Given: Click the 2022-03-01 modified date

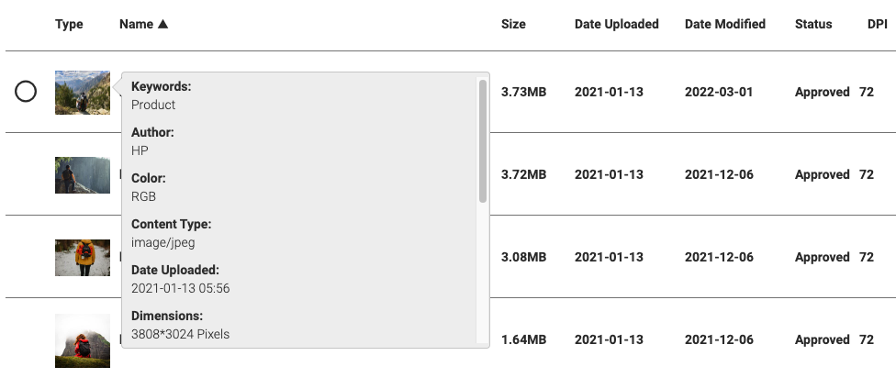Looking at the screenshot, I should (x=719, y=92).
